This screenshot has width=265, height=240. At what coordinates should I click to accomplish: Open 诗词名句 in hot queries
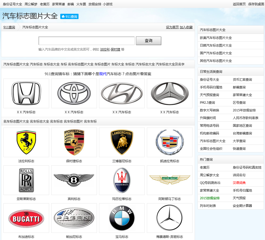coord(239,175)
